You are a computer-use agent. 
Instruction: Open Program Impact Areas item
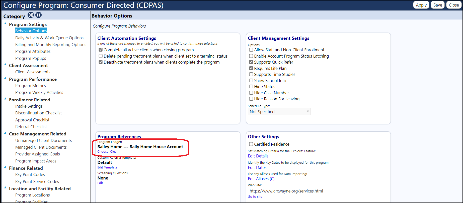[36, 161]
